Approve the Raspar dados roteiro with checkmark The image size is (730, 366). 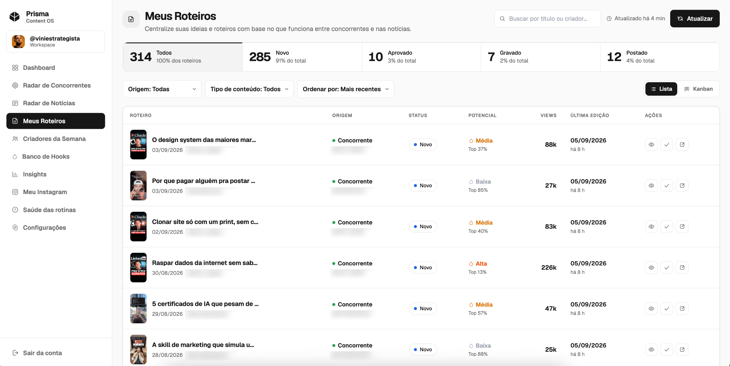[x=667, y=268]
